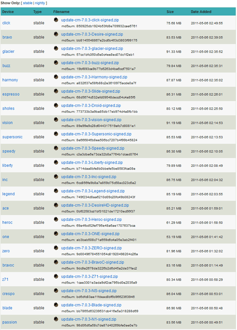Click the icon beside update-cm-7.0.3-Desire-signed.zip
The image size is (237, 330).
56,34
